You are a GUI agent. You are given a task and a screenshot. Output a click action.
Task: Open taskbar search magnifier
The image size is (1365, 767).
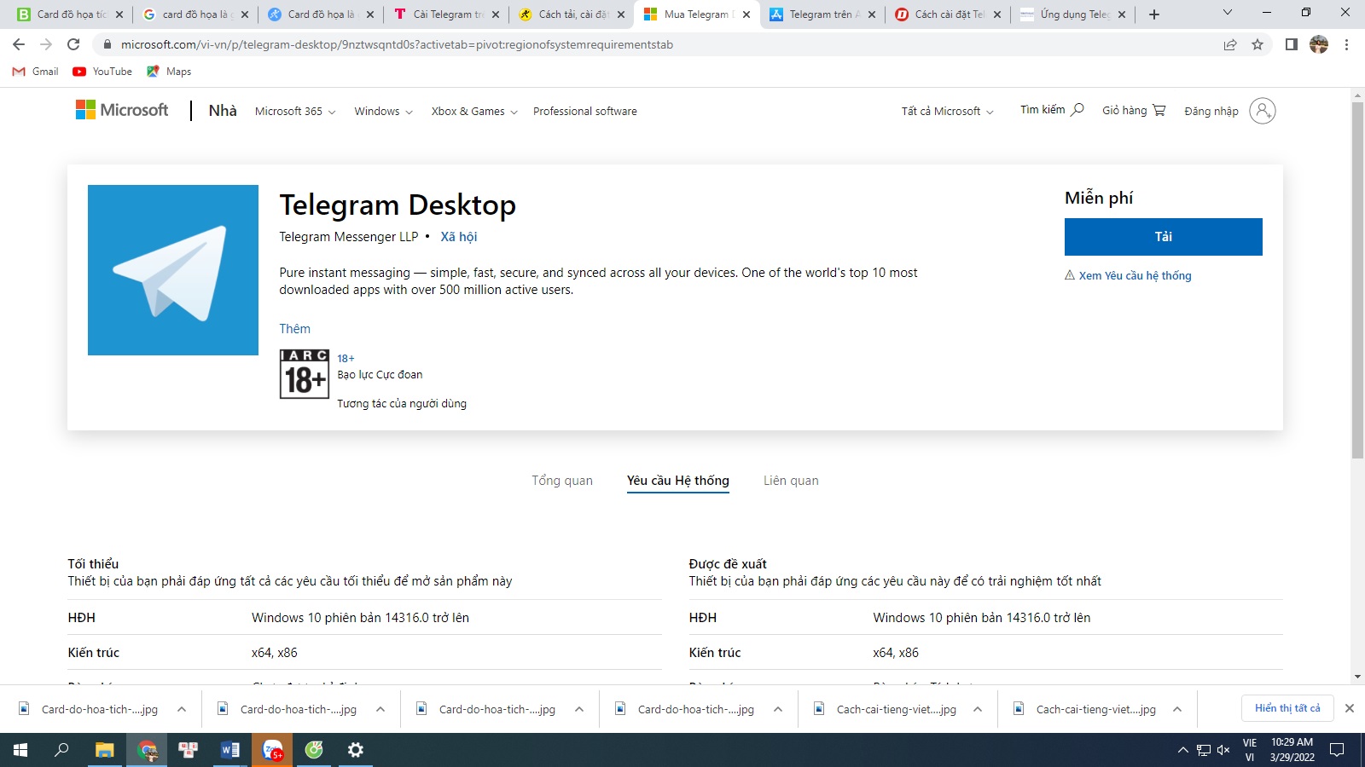coord(61,750)
